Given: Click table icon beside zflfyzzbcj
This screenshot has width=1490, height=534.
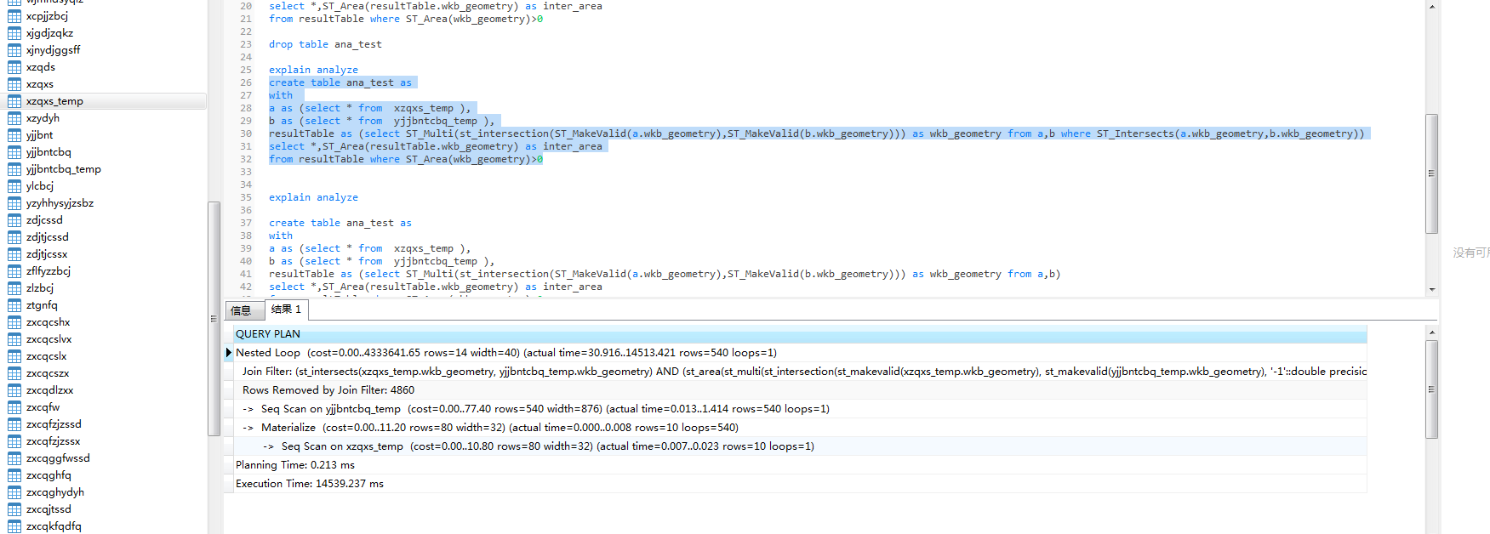Looking at the screenshot, I should [14, 271].
